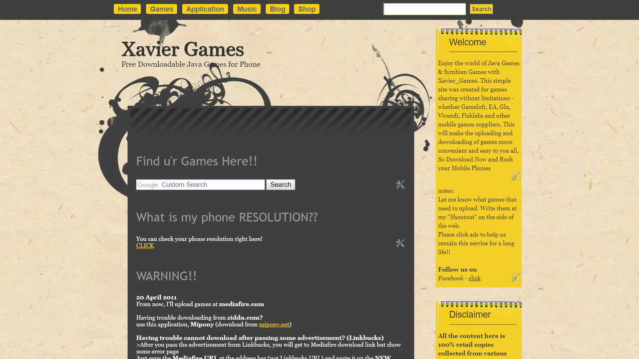Open the Music menu item
Image resolution: width=639 pixels, height=359 pixels.
tap(247, 9)
